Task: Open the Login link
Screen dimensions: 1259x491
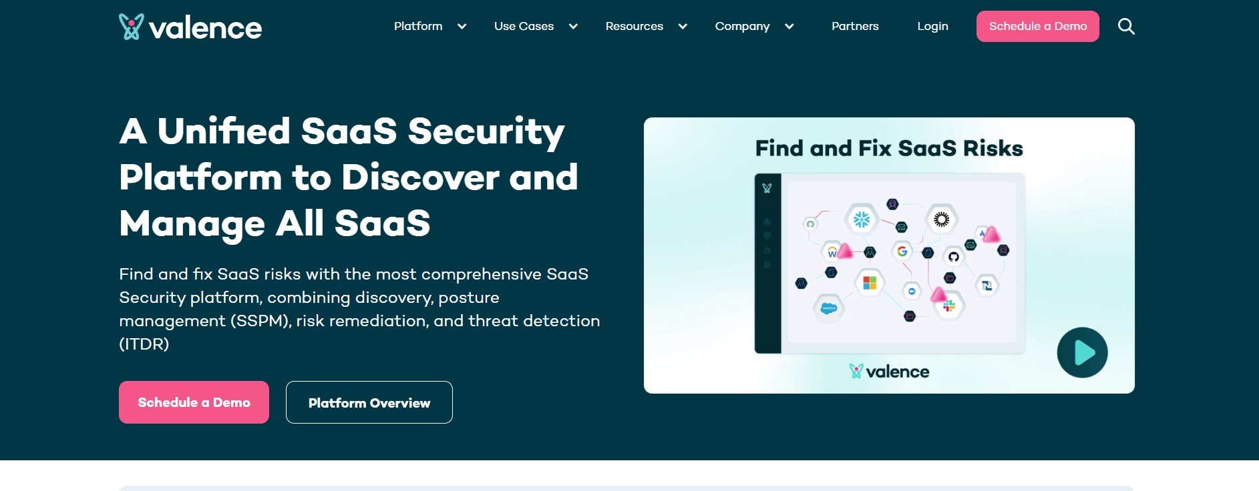Action: tap(932, 26)
